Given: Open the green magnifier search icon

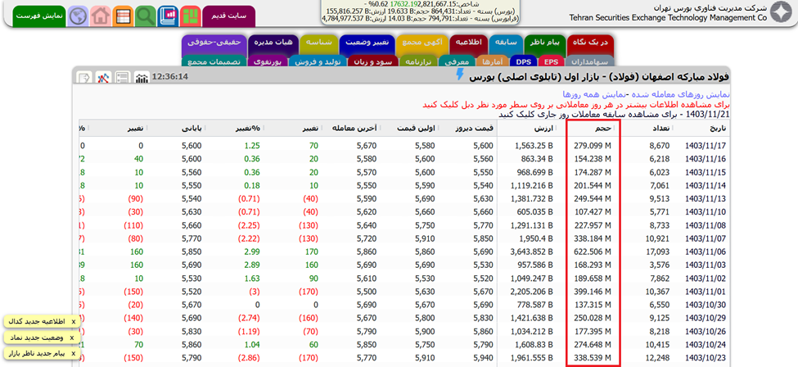Looking at the screenshot, I should tap(145, 16).
